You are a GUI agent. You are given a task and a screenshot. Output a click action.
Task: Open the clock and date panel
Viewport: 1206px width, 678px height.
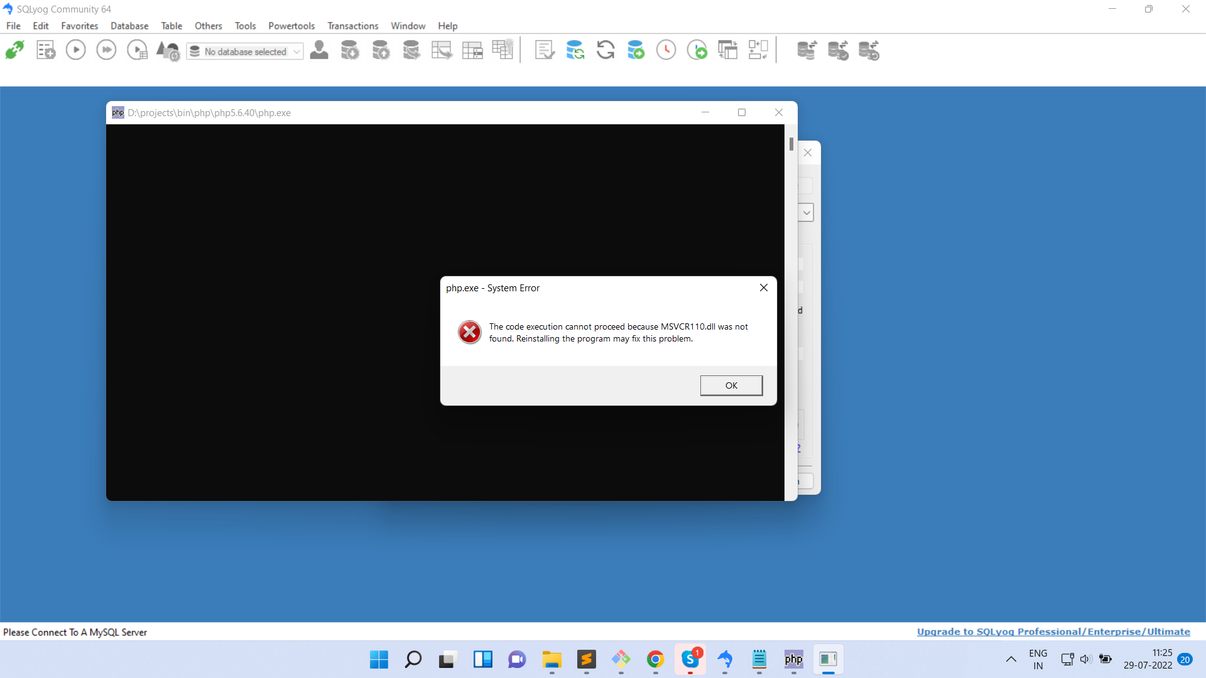point(1148,659)
